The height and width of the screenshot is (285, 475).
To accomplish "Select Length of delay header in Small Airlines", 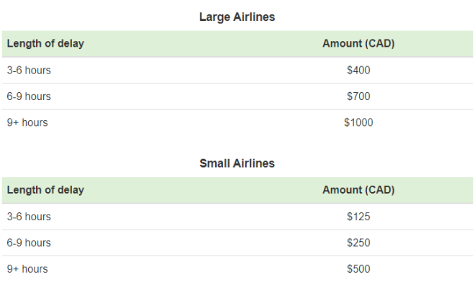I will 45,190.
